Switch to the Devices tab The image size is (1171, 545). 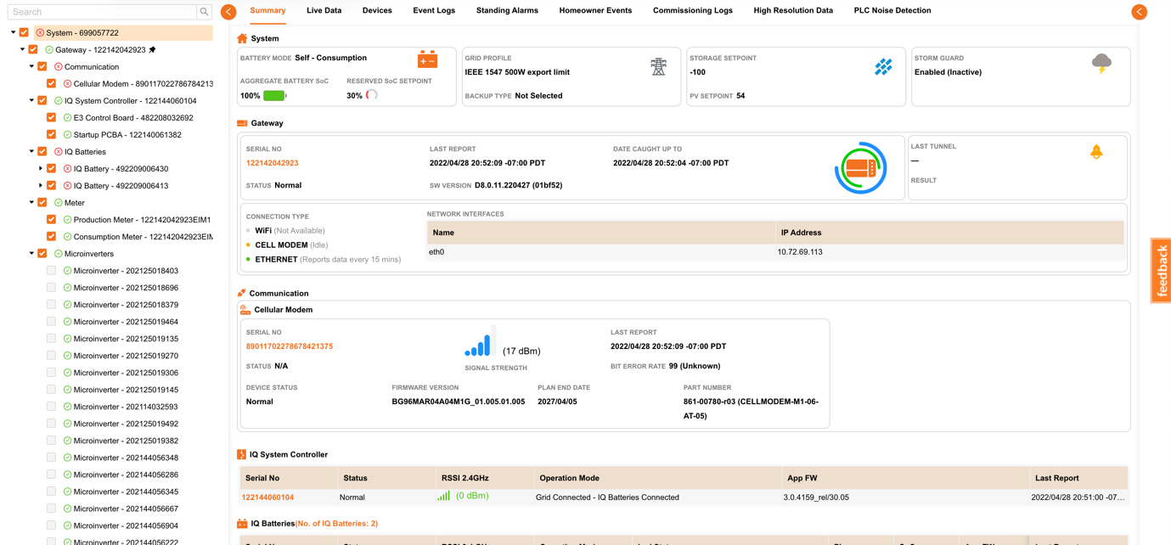(x=377, y=11)
